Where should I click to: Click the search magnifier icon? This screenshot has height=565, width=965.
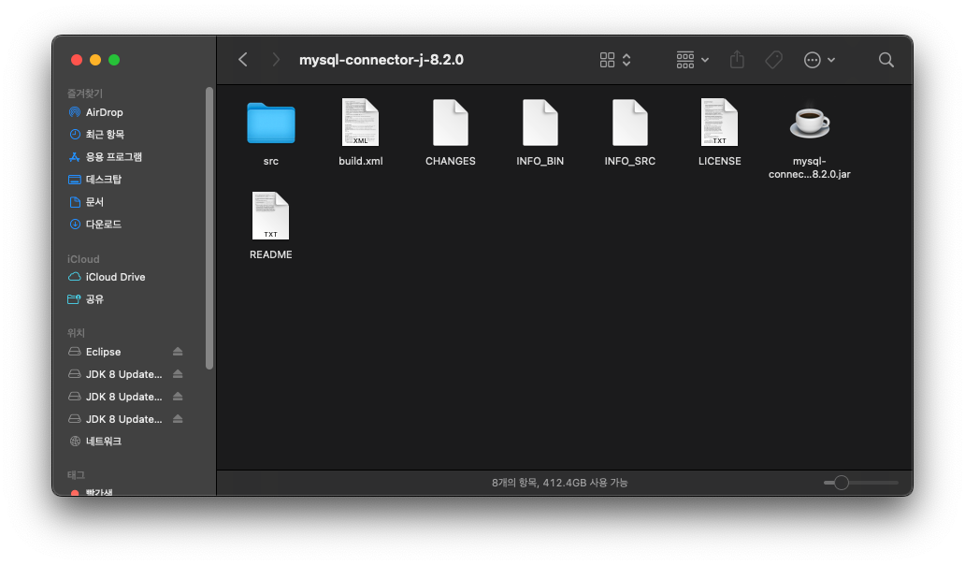click(886, 60)
